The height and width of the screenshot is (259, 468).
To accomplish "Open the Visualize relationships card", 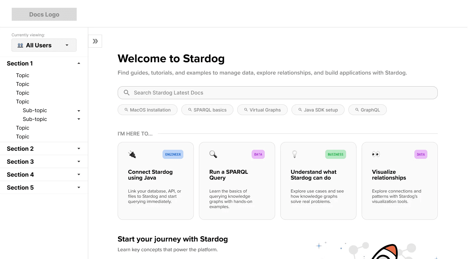I will (x=399, y=181).
